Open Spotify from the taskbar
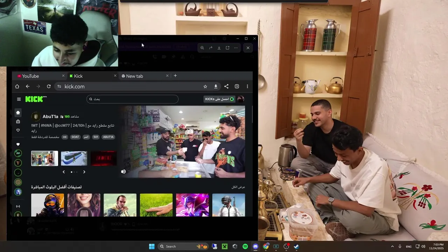The height and width of the screenshot is (252, 448). pos(245,246)
